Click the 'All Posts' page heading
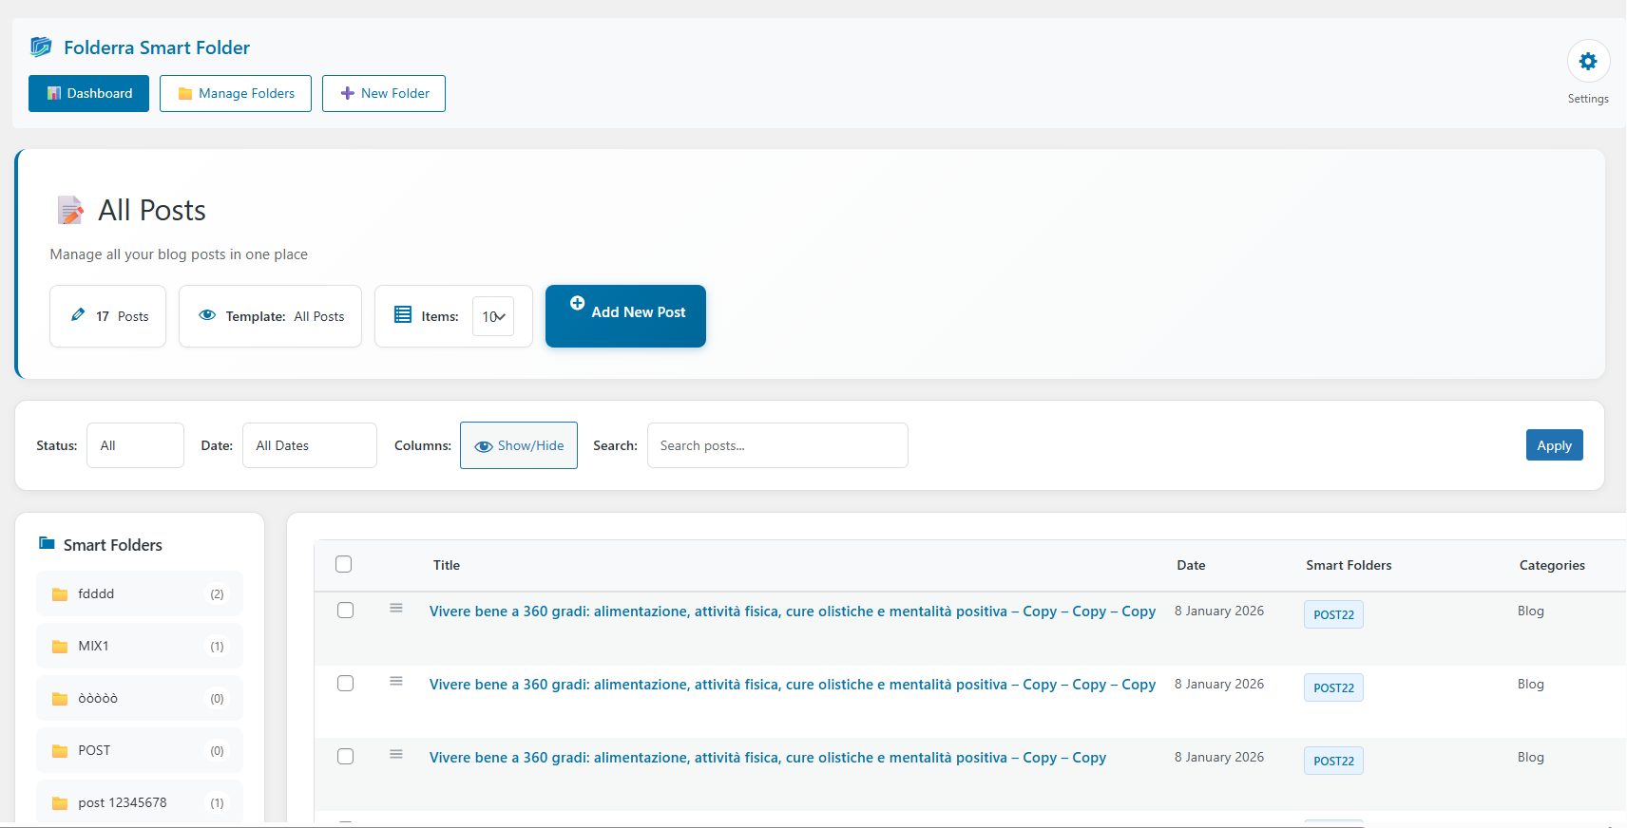Image resolution: width=1627 pixels, height=828 pixels. tap(152, 210)
